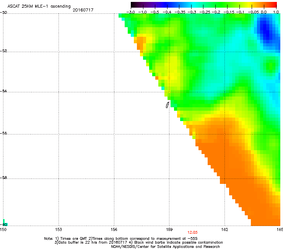Select the '-1.0' color bar label
The width and height of the screenshot is (283, 249).
click(x=143, y=12)
